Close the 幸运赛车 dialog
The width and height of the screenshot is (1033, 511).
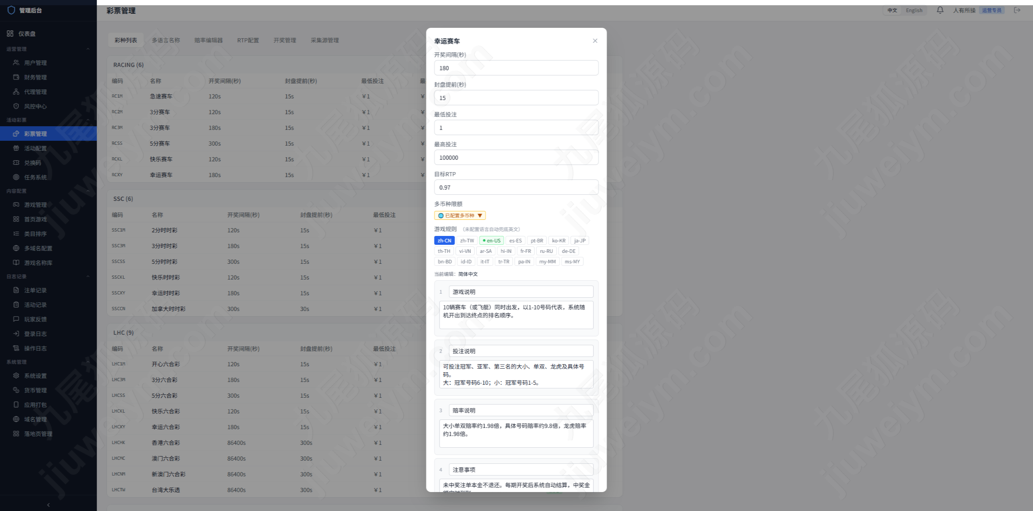click(595, 41)
